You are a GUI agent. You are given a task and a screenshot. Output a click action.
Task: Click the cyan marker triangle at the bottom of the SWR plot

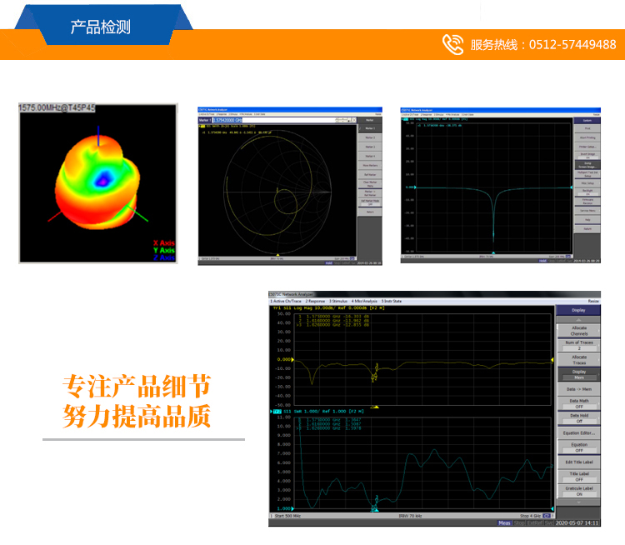[375, 507]
